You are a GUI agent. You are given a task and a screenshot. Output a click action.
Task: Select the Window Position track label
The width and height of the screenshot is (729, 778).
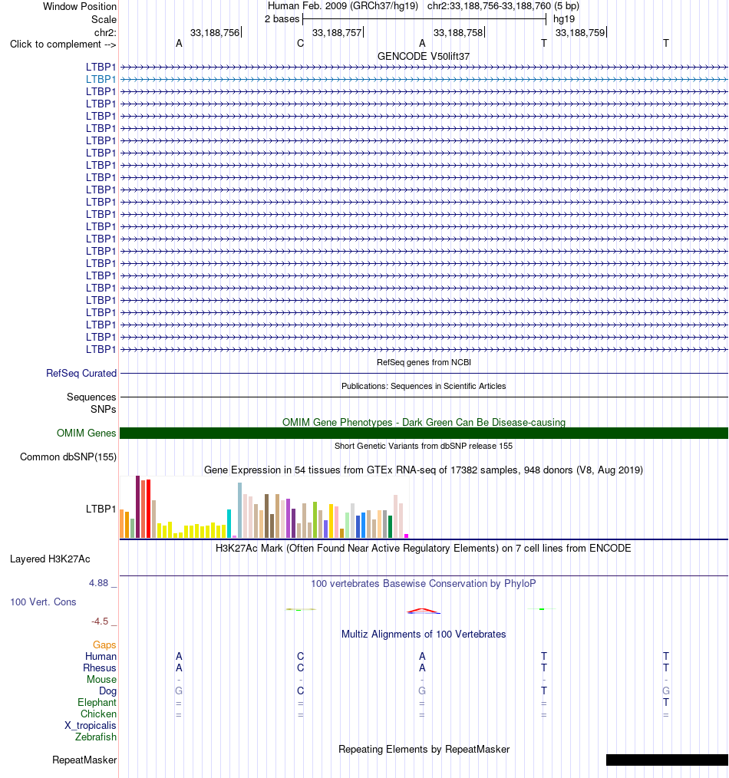80,6
